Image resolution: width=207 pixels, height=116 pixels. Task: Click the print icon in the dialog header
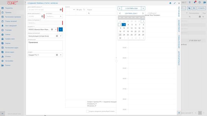(170, 3)
